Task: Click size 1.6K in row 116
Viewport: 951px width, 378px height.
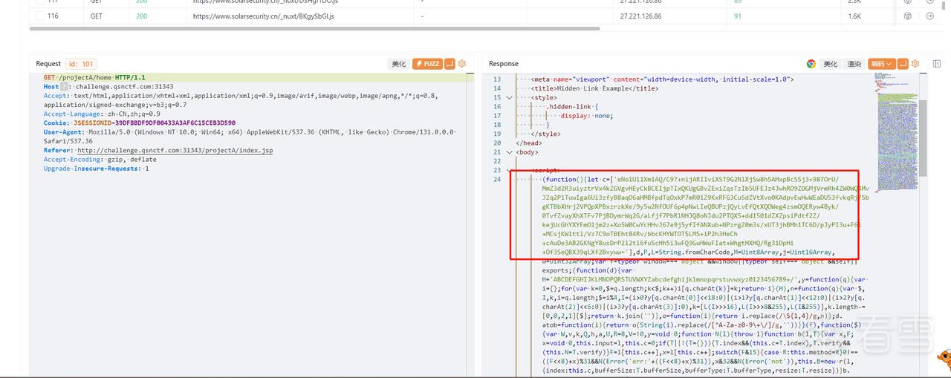Action: click(854, 16)
